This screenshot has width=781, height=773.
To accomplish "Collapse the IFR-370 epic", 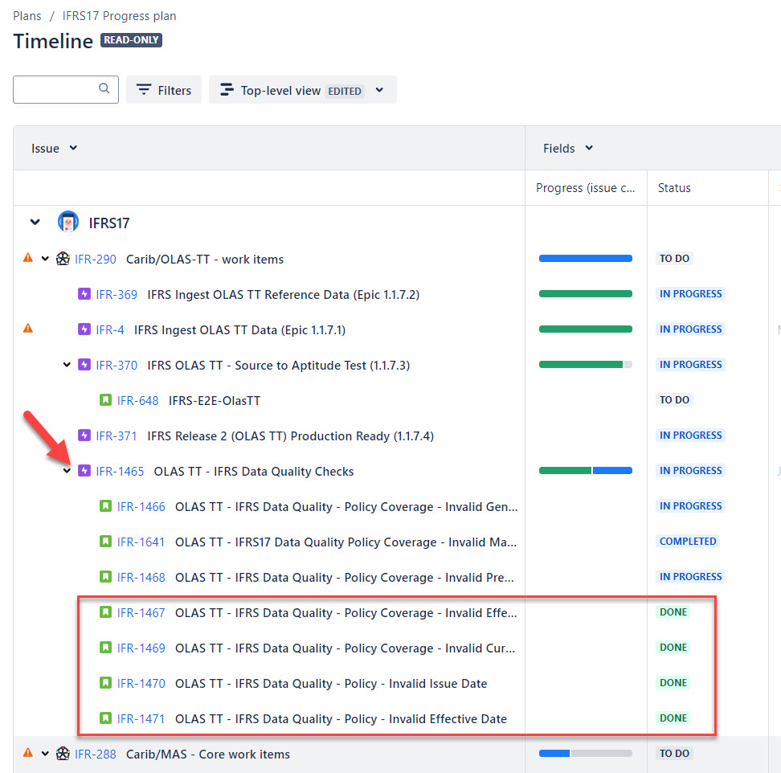I will [67, 365].
